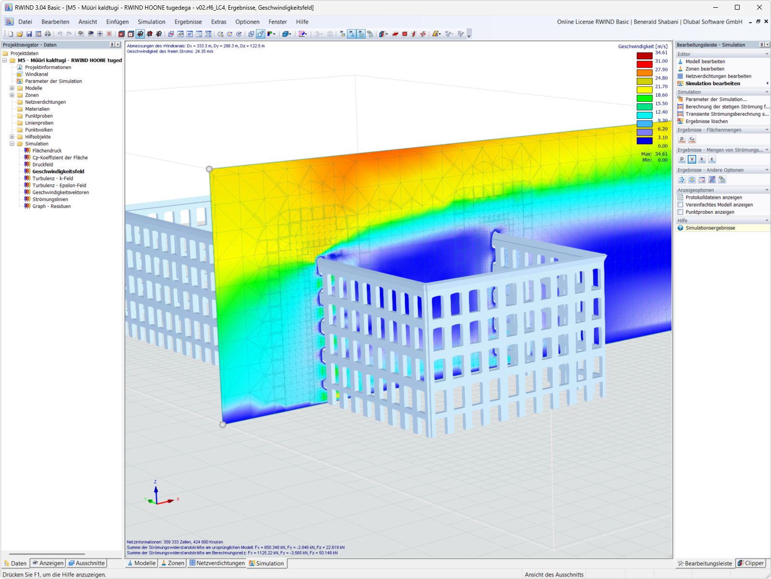Open Simulationsergebnisse help link

point(710,228)
